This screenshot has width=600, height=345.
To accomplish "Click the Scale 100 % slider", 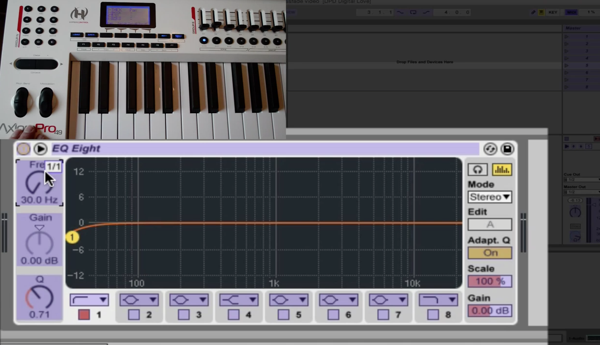I will (490, 282).
